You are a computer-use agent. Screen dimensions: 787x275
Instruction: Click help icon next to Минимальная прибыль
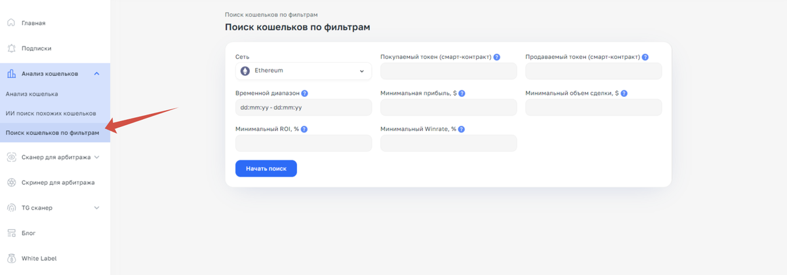(x=462, y=94)
